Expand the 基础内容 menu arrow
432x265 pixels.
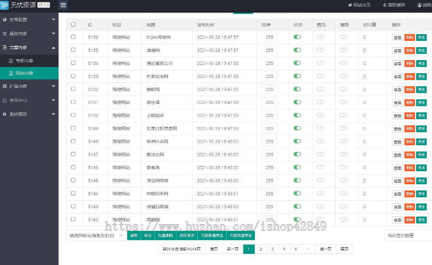53,33
